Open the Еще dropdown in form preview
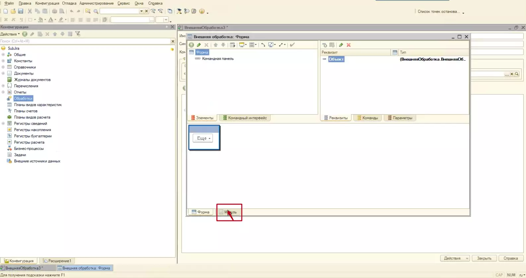 click(203, 138)
